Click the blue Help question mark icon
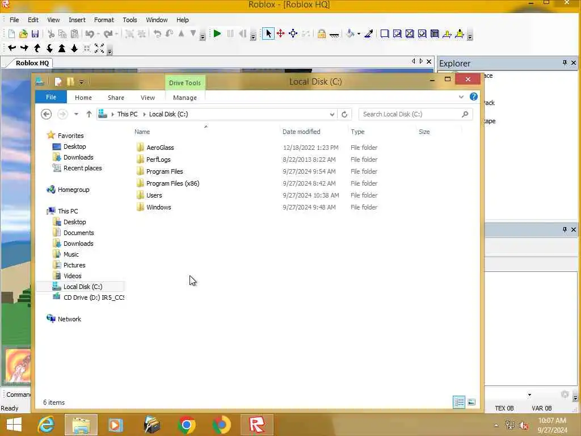 coord(474,97)
